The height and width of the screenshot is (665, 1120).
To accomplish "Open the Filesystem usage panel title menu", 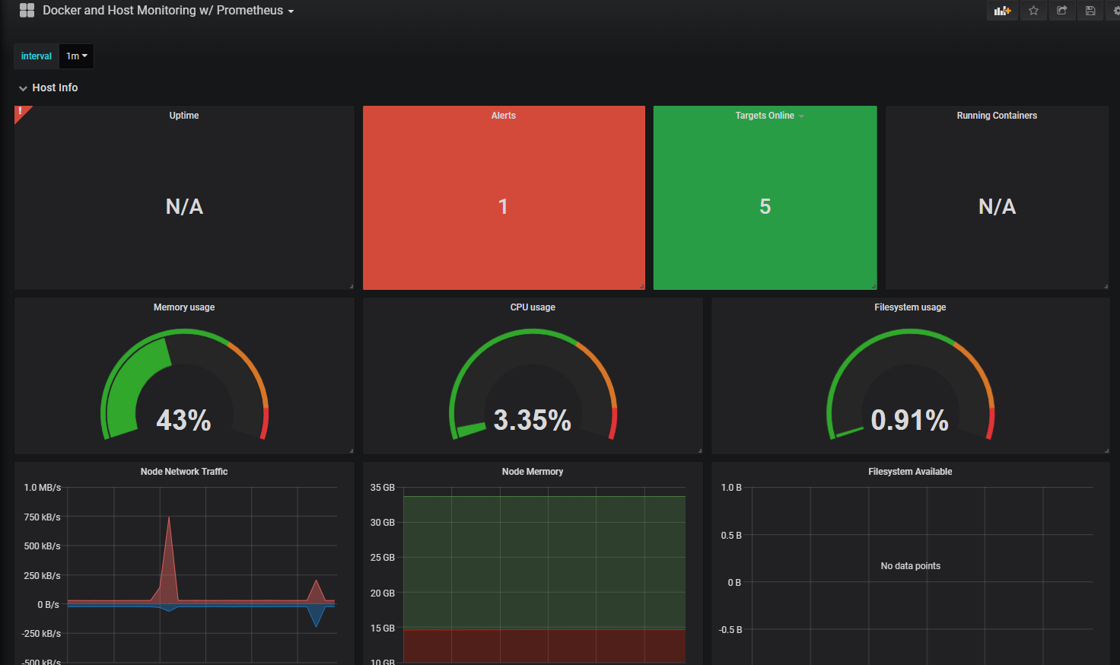I will click(910, 307).
